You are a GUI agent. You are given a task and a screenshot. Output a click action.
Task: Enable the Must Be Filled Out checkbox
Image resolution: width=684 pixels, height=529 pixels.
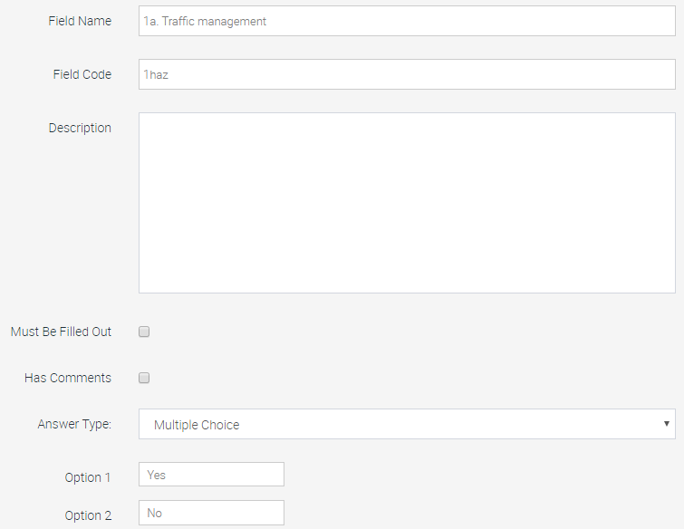[x=144, y=332]
